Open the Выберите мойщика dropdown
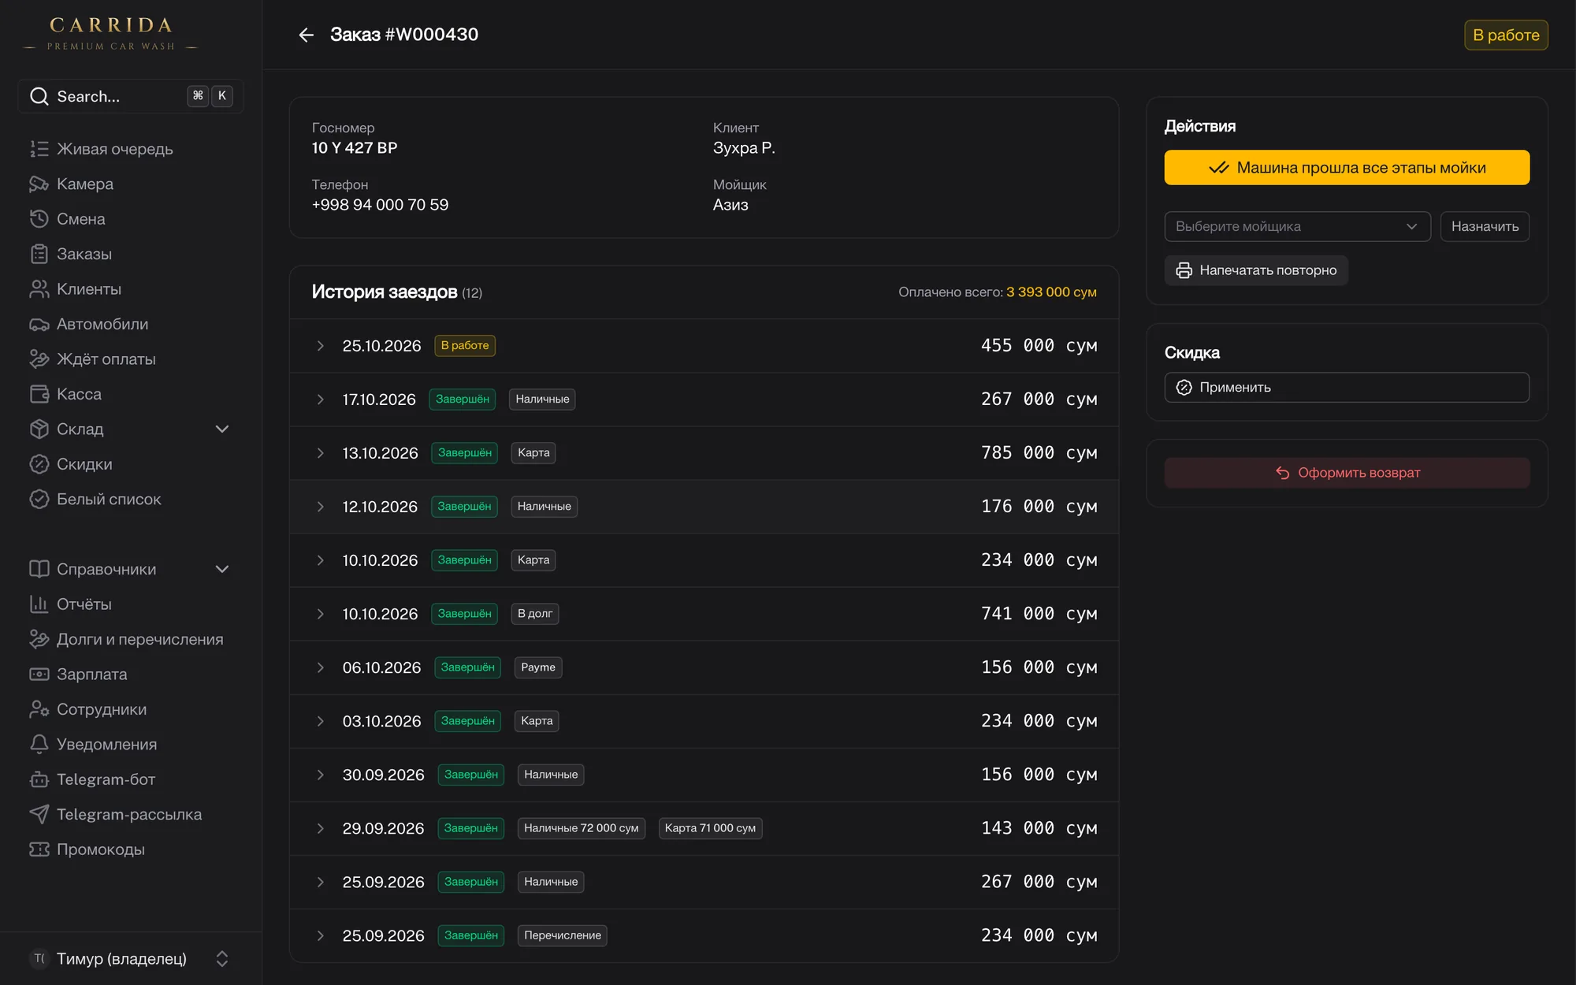 (x=1297, y=226)
